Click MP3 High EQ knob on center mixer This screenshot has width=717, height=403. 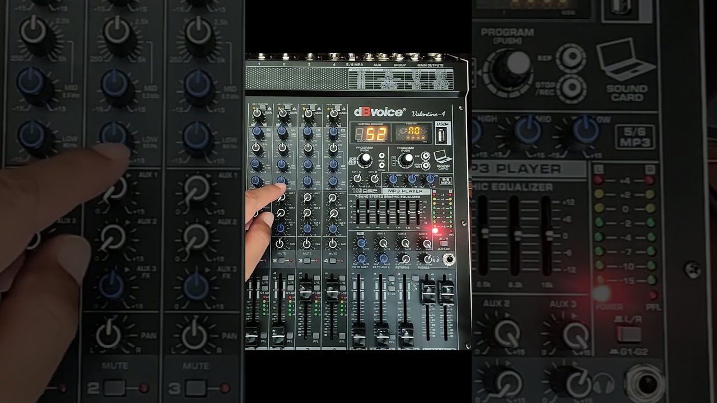pos(393,179)
